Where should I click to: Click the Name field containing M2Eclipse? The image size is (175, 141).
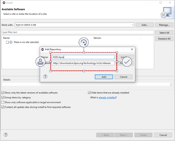83,57
